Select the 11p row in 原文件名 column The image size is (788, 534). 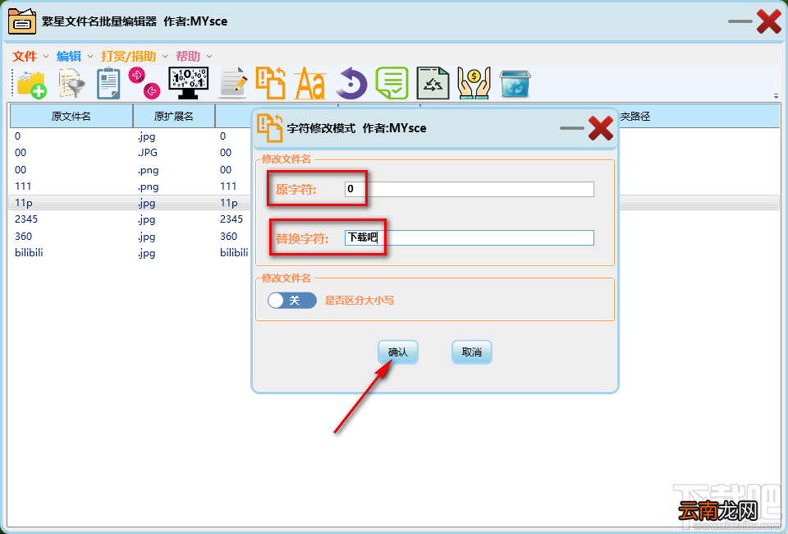point(24,203)
